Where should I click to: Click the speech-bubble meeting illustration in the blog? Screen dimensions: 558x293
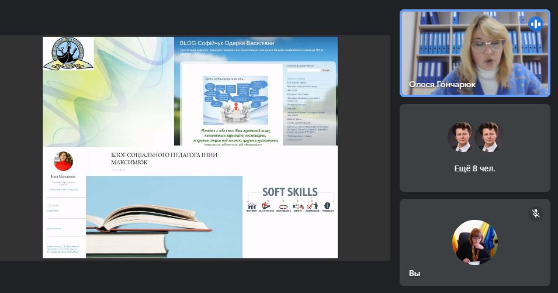(x=235, y=100)
